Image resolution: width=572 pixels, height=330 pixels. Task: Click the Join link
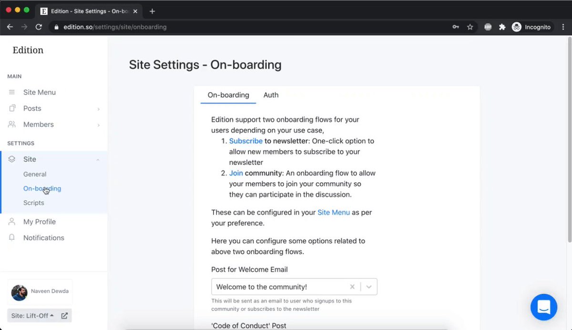click(236, 173)
